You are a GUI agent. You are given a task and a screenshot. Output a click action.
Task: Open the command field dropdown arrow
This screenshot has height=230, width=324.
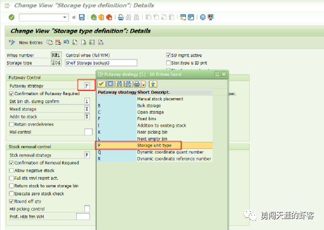(x=65, y=18)
